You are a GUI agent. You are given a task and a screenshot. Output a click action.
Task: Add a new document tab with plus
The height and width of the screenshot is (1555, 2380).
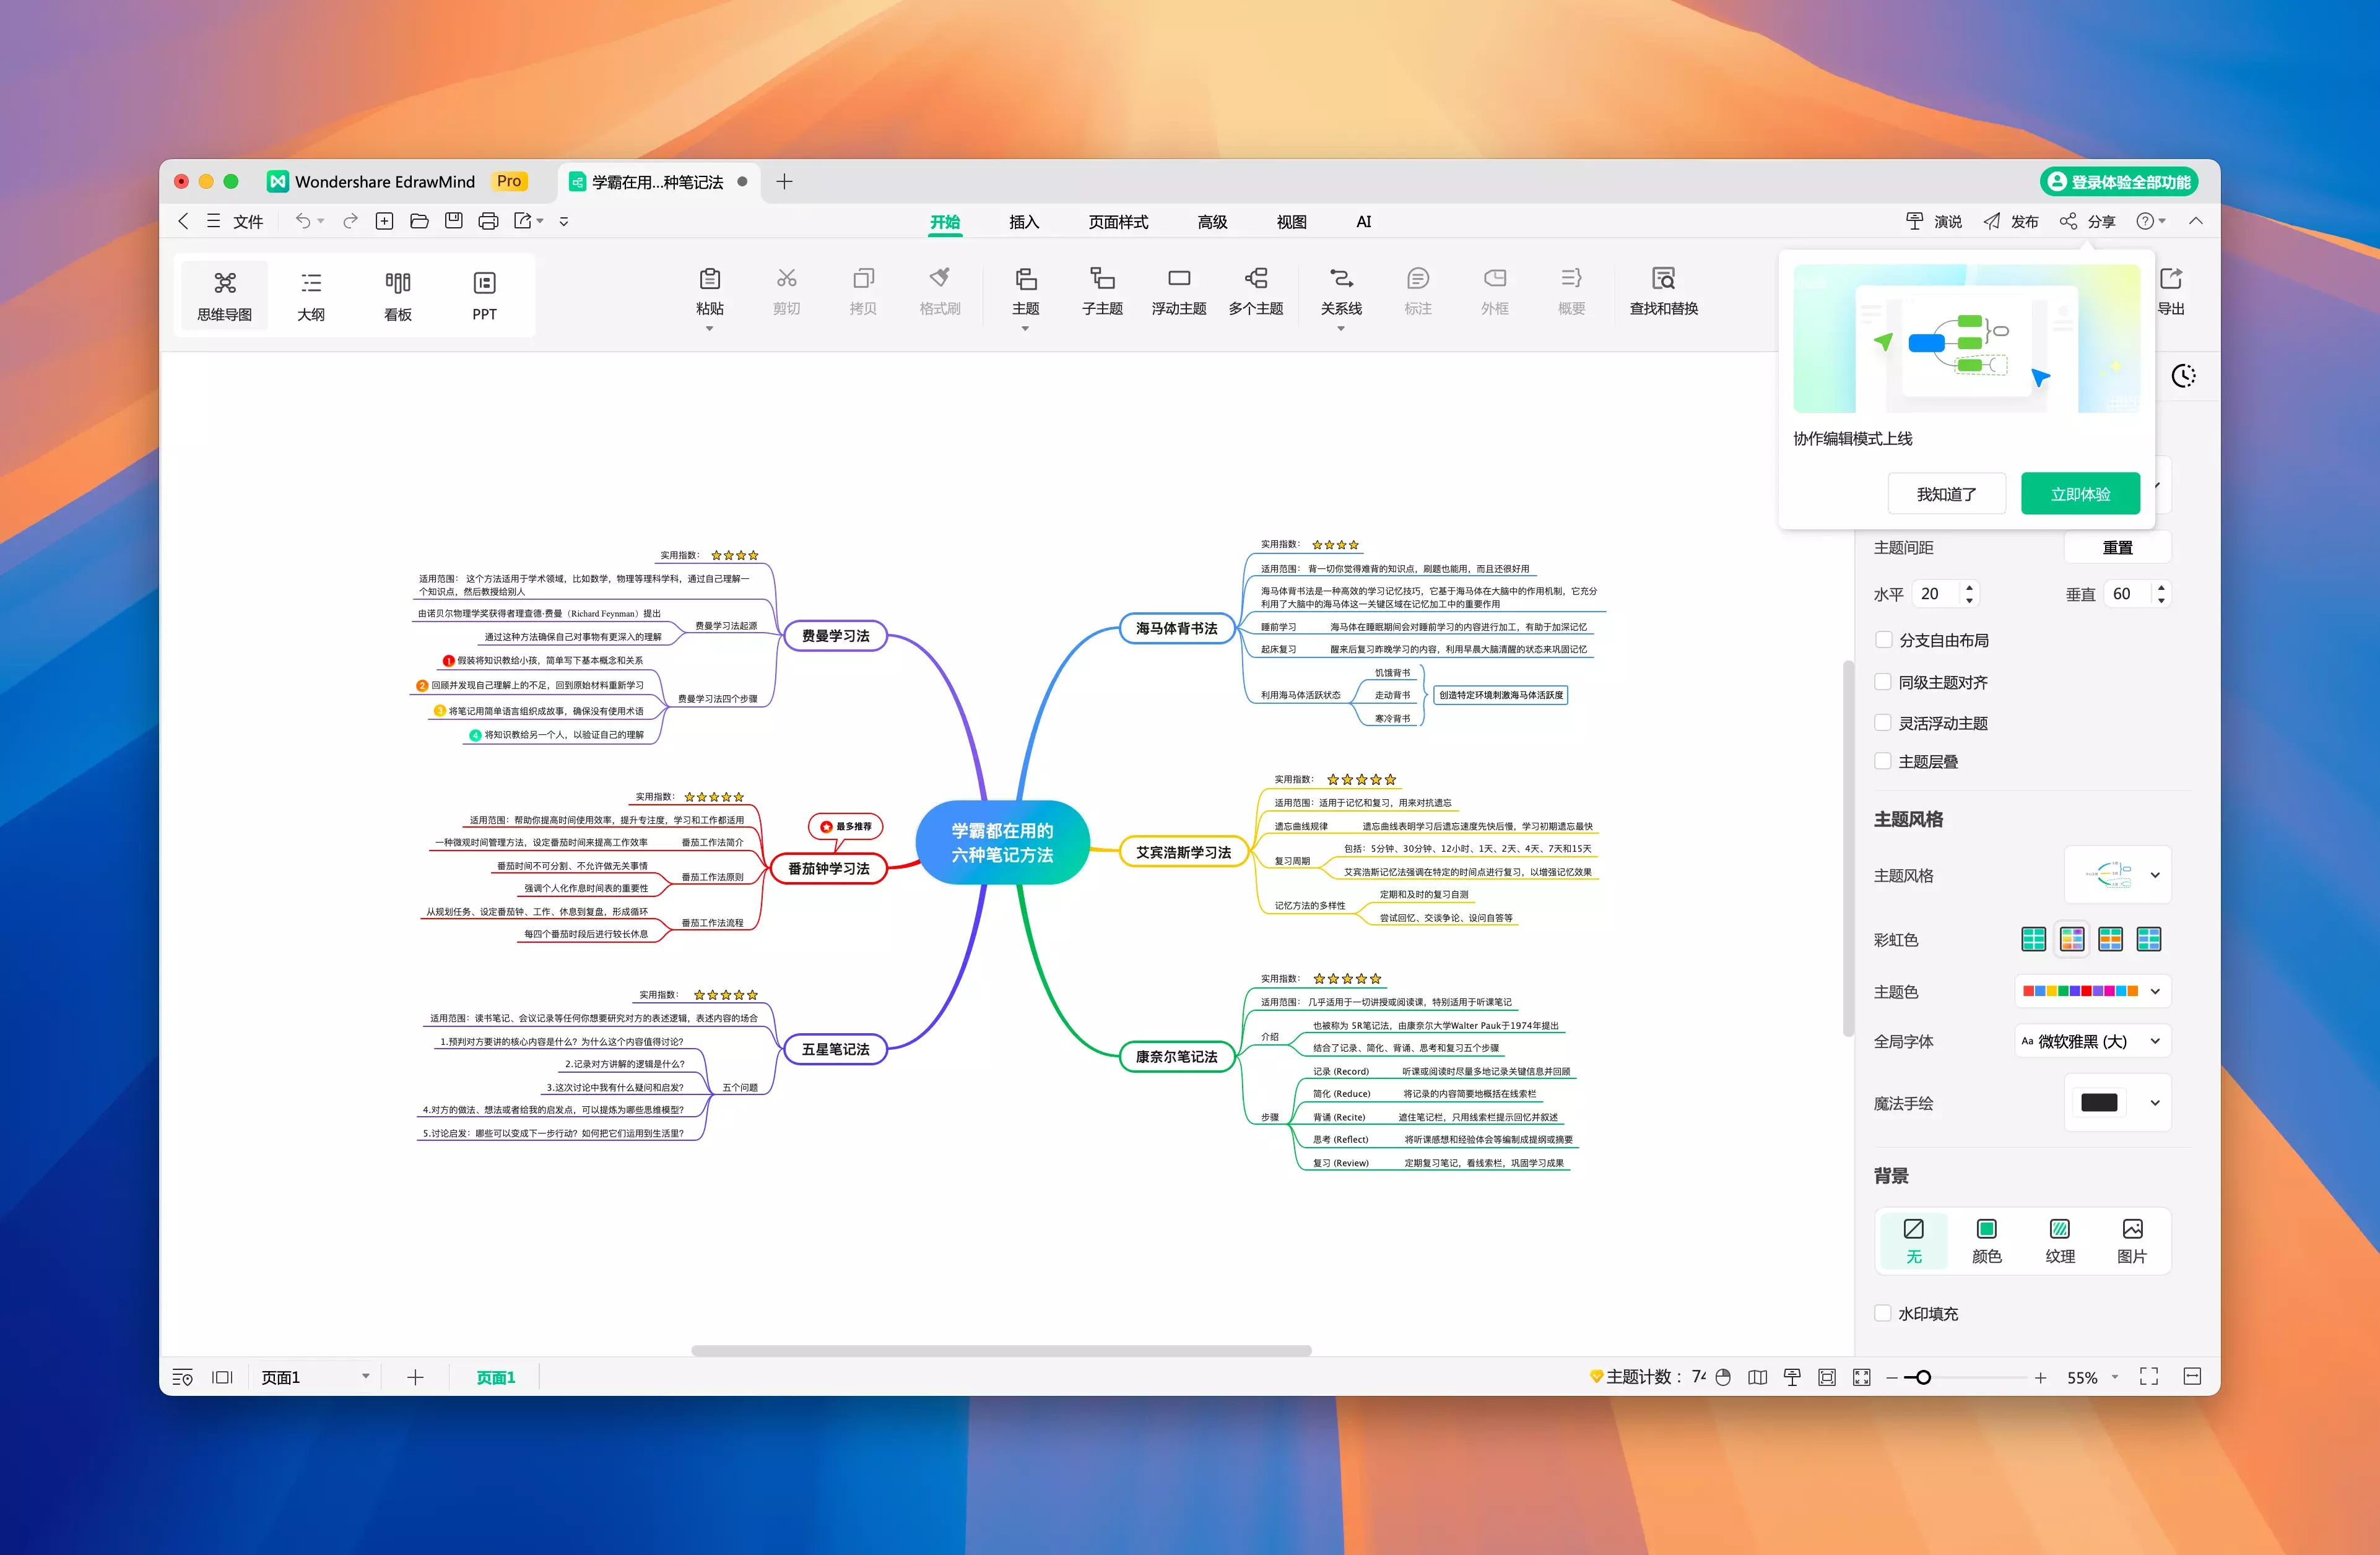tap(784, 181)
